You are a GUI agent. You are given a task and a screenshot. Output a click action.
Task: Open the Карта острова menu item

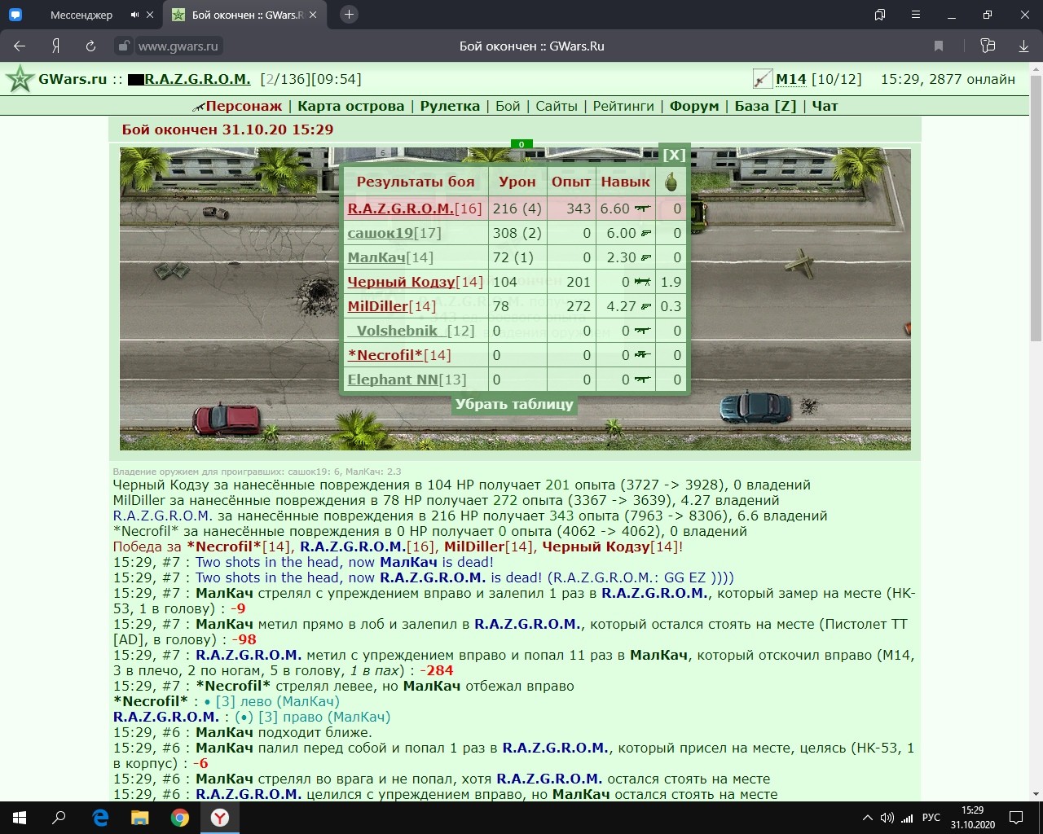pos(351,106)
